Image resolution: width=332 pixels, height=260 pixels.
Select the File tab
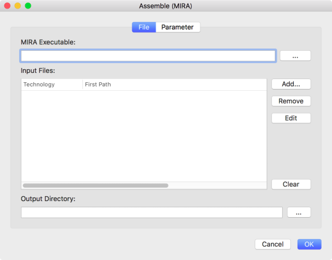[x=144, y=27]
